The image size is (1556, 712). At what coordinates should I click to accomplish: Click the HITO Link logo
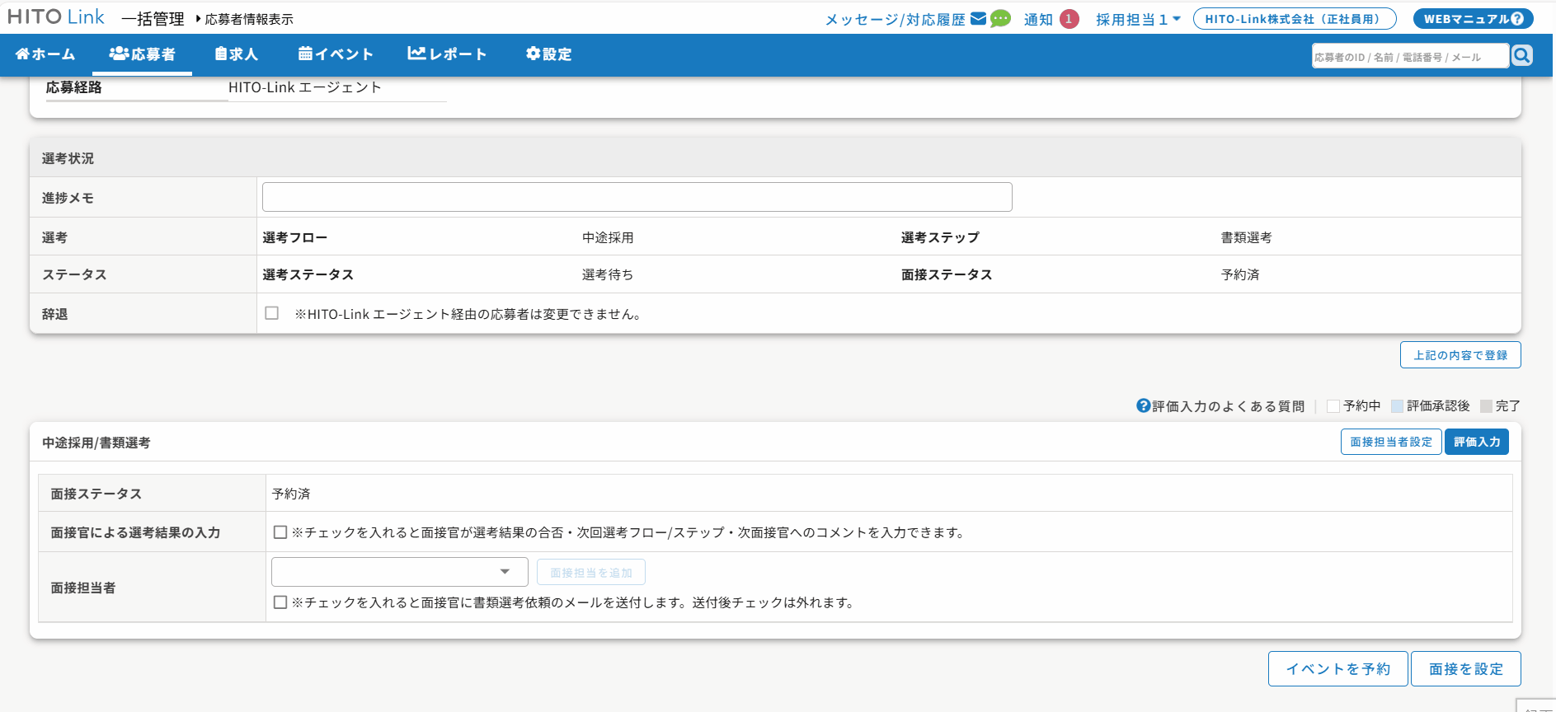(56, 17)
